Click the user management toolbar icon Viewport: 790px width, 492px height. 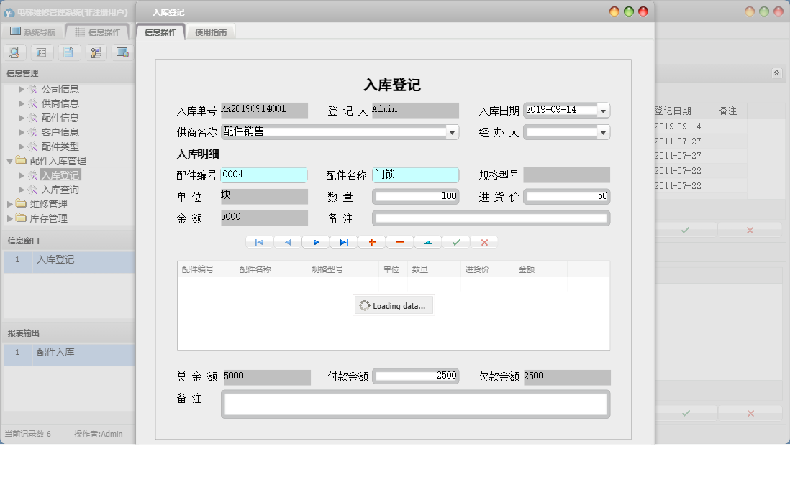(95, 52)
